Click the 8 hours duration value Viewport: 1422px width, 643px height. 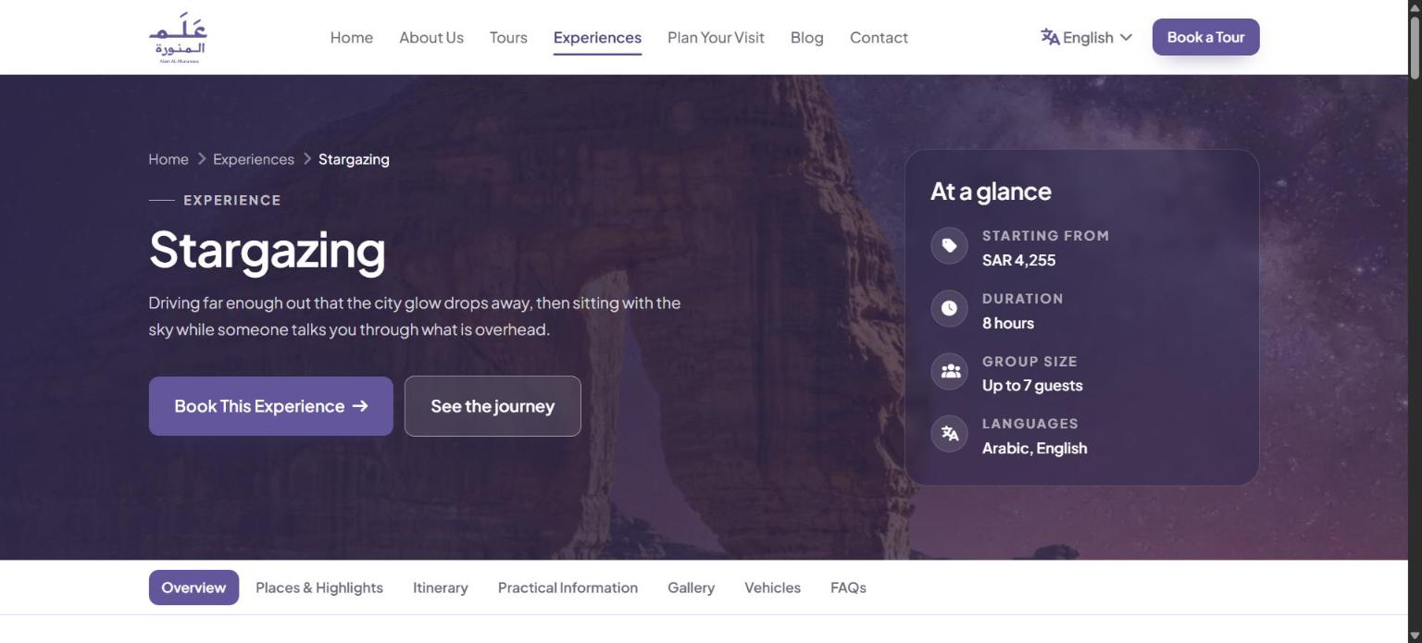click(1008, 323)
